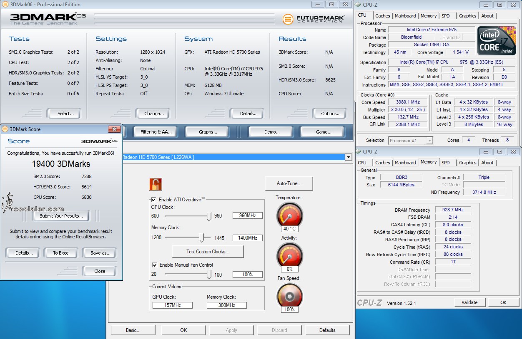Click the manual fan speed slider handle
Image resolution: width=522 pixels, height=339 pixels.
pos(209,275)
